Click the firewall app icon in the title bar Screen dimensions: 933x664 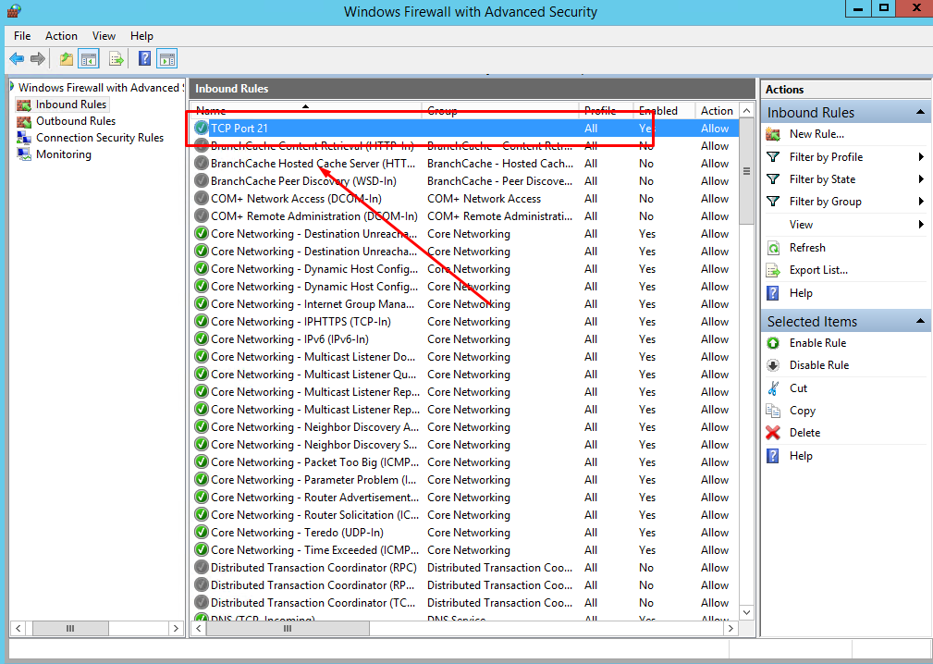click(x=14, y=11)
